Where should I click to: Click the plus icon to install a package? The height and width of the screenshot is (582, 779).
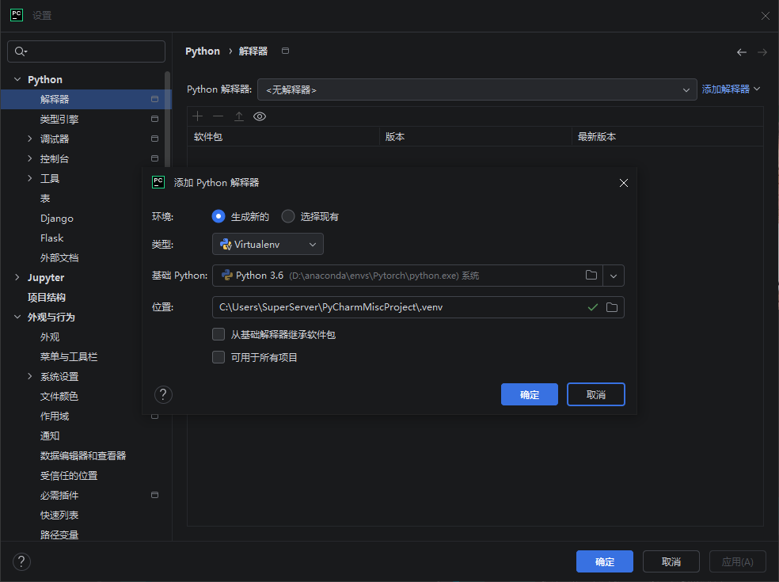198,116
